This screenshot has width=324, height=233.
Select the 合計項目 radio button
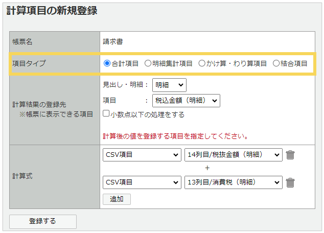(x=107, y=63)
